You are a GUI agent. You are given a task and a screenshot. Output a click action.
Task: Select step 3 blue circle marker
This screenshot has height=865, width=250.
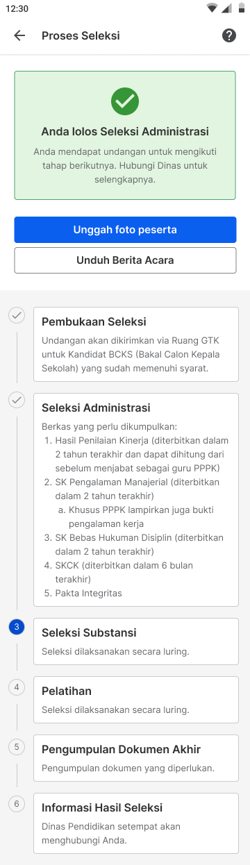tap(17, 626)
